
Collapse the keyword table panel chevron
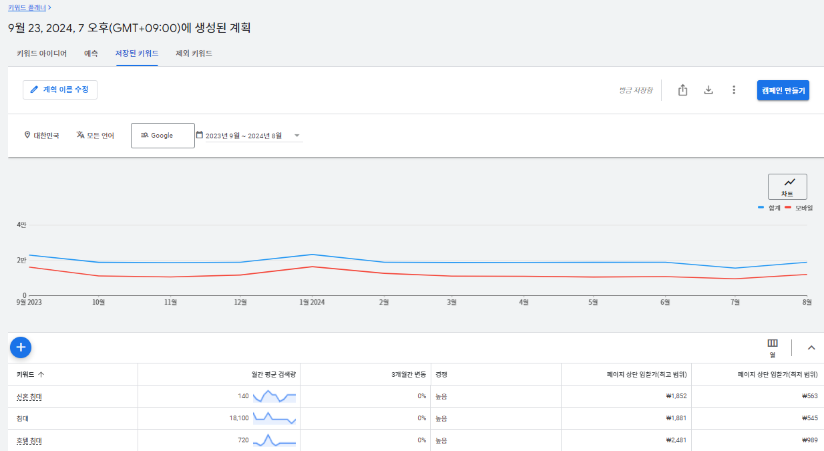pos(811,347)
